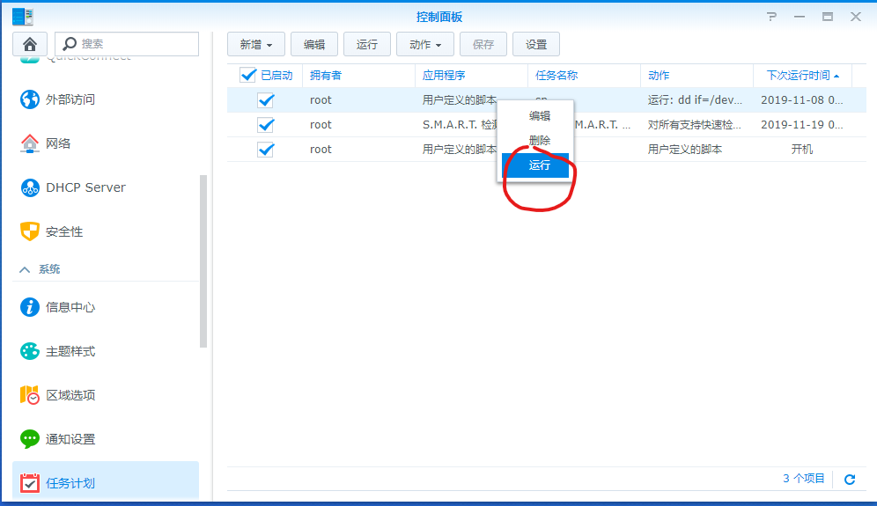Image resolution: width=877 pixels, height=506 pixels.
Task: Click the 保存 (Save) toolbar button
Action: (483, 44)
